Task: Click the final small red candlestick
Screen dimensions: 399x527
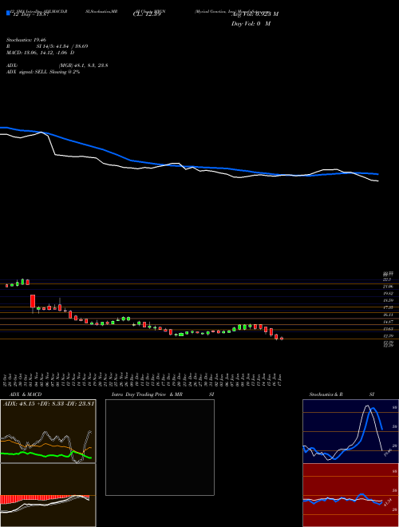Action: point(282,339)
